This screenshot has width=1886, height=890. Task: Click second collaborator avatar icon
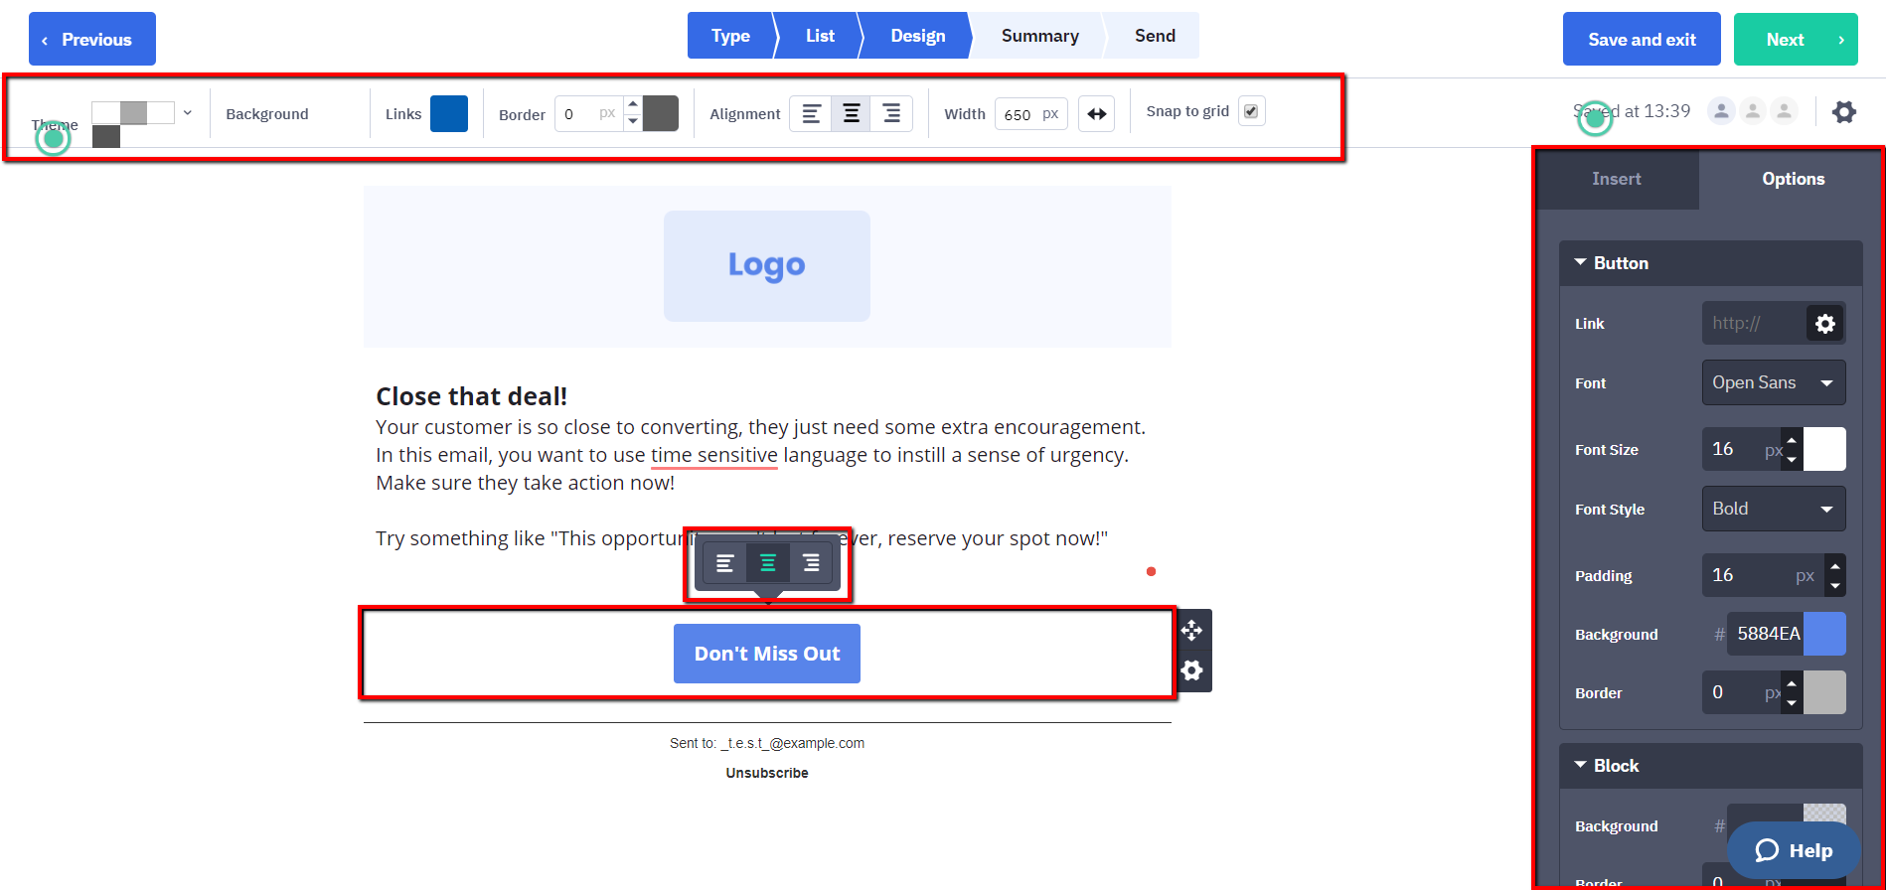pyautogui.click(x=1753, y=111)
